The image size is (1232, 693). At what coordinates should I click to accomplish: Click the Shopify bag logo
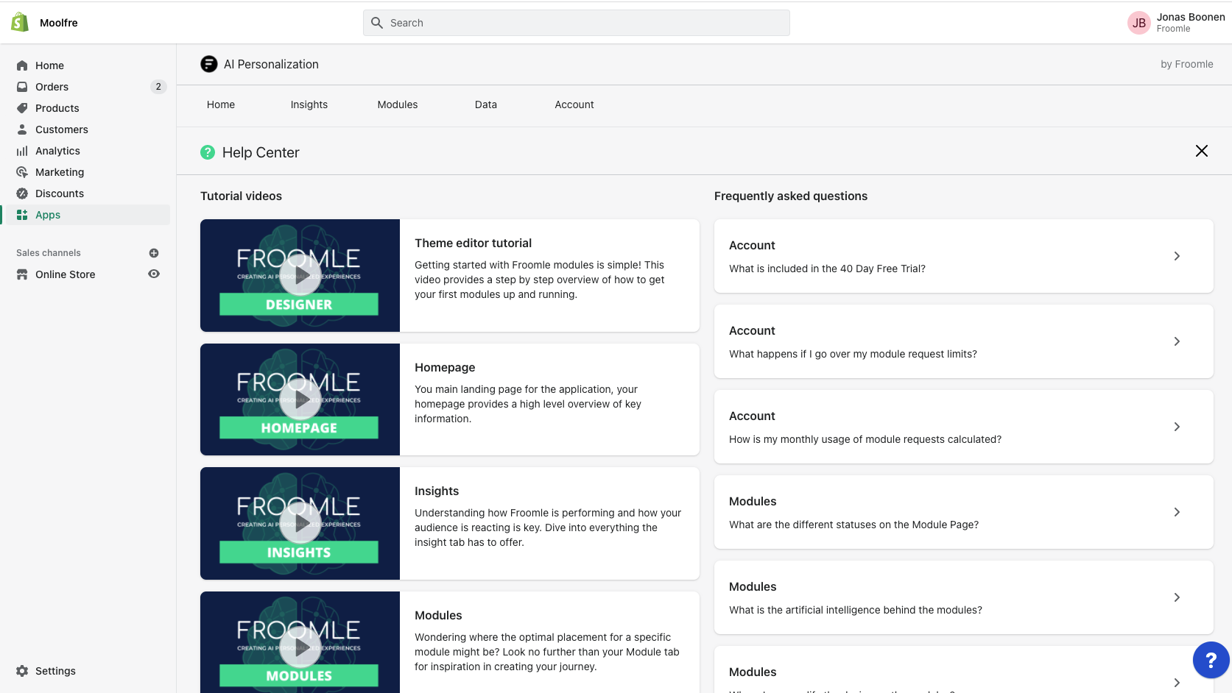[x=18, y=22]
